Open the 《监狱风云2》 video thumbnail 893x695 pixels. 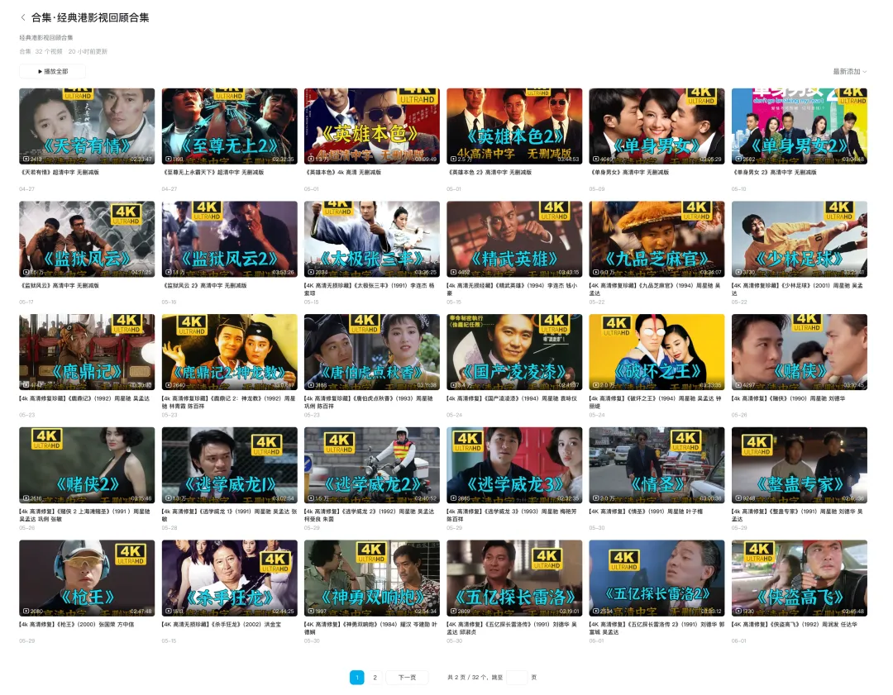(x=230, y=239)
